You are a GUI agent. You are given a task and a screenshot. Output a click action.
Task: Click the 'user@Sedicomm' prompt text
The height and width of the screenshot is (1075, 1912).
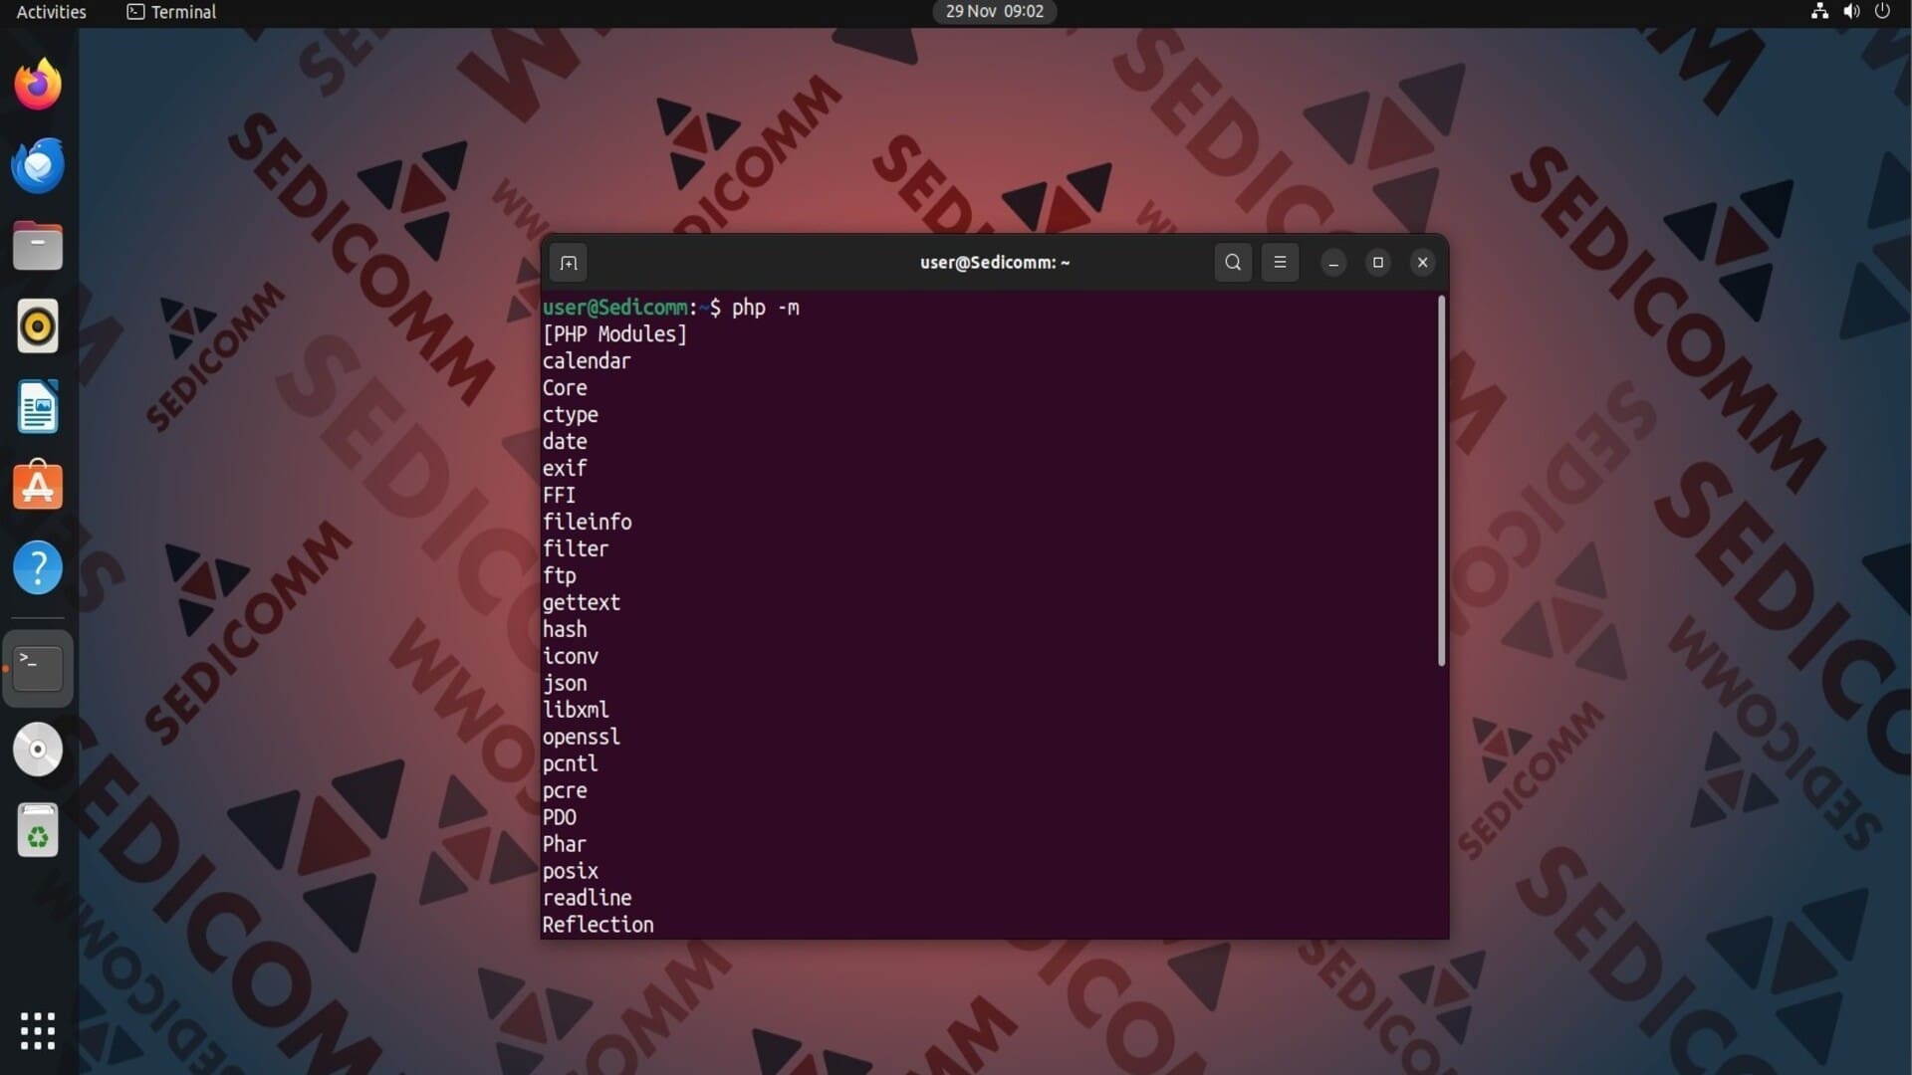tap(615, 308)
